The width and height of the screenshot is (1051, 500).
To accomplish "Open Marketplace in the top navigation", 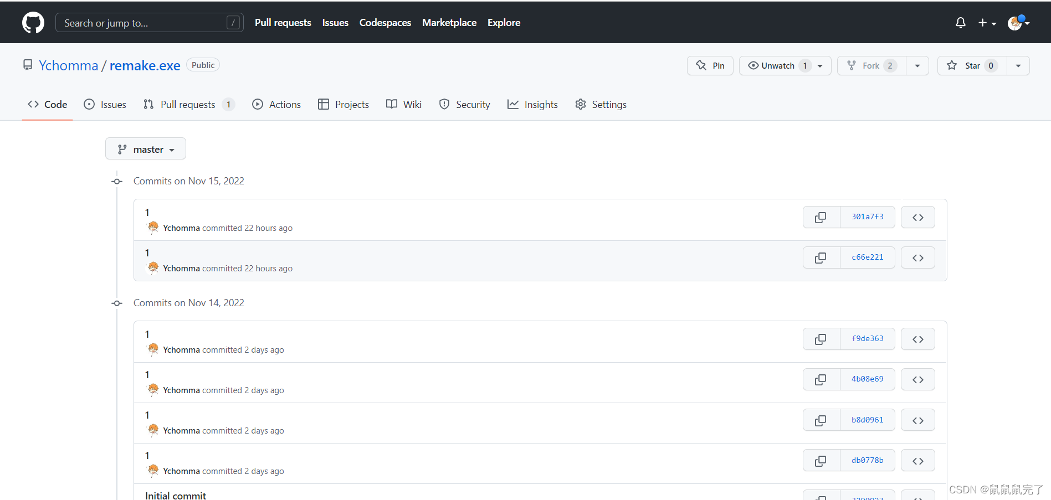I will (449, 23).
